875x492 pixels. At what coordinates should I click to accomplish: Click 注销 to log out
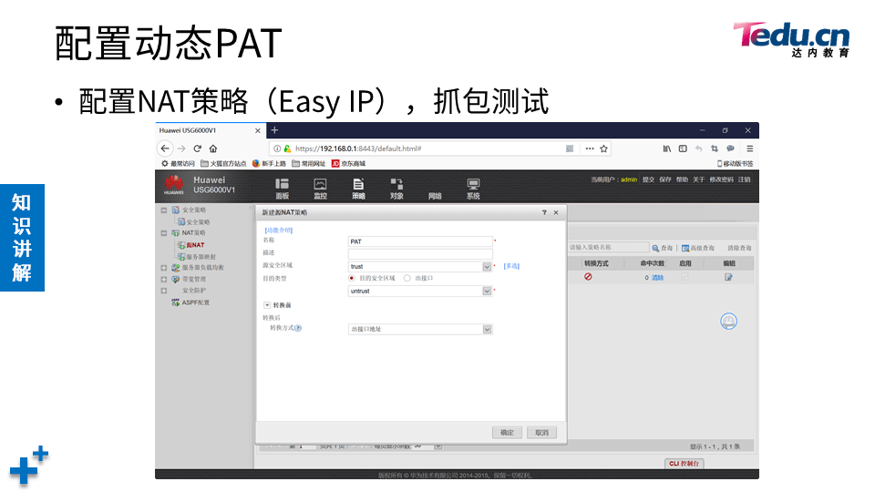click(x=745, y=179)
